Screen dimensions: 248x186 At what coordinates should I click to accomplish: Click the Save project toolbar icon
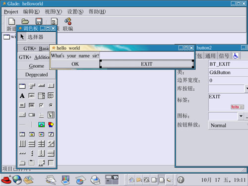click(x=39, y=21)
